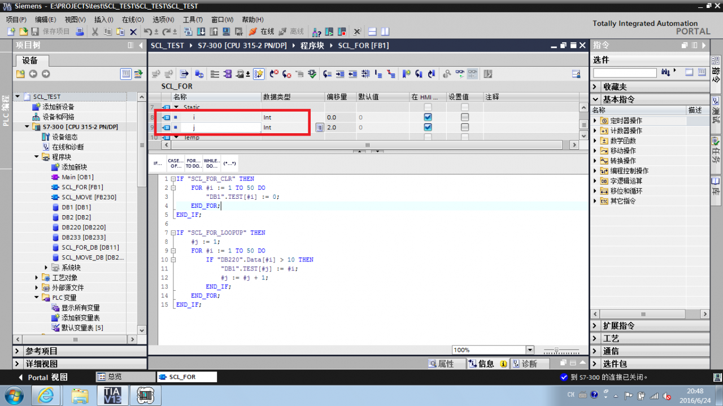723x406 pixels.
Task: Click the back arrow in project tree toolbar
Action: [x=33, y=74]
